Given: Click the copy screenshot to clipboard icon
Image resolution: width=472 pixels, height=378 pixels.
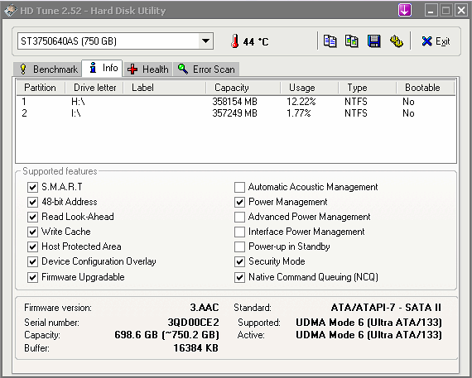Looking at the screenshot, I should (352, 41).
